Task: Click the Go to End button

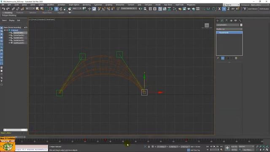Action: pos(221,147)
